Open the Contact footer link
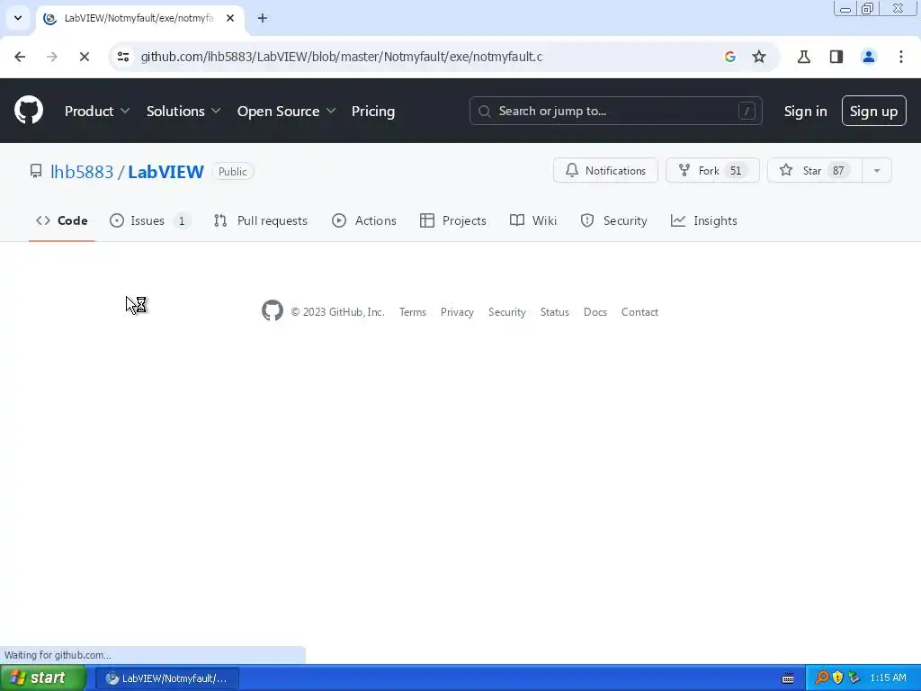Viewport: 921px width, 691px height. pyautogui.click(x=639, y=312)
